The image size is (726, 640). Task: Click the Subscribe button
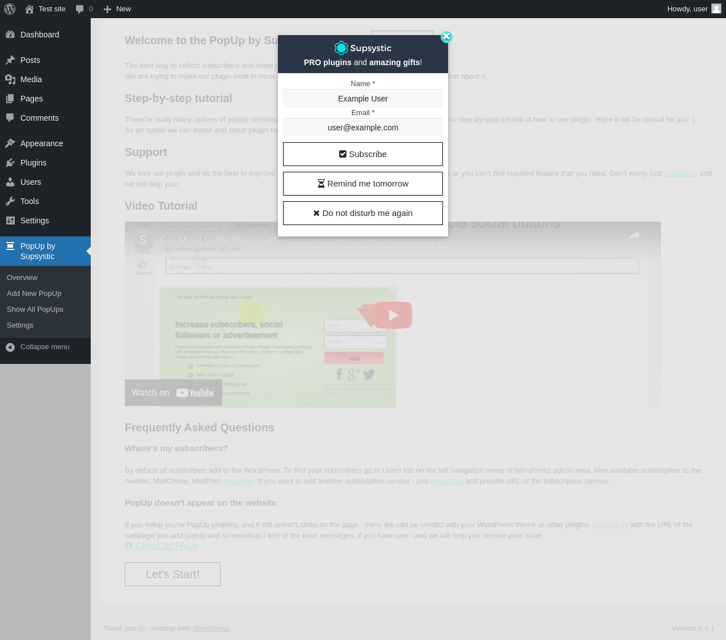click(363, 154)
